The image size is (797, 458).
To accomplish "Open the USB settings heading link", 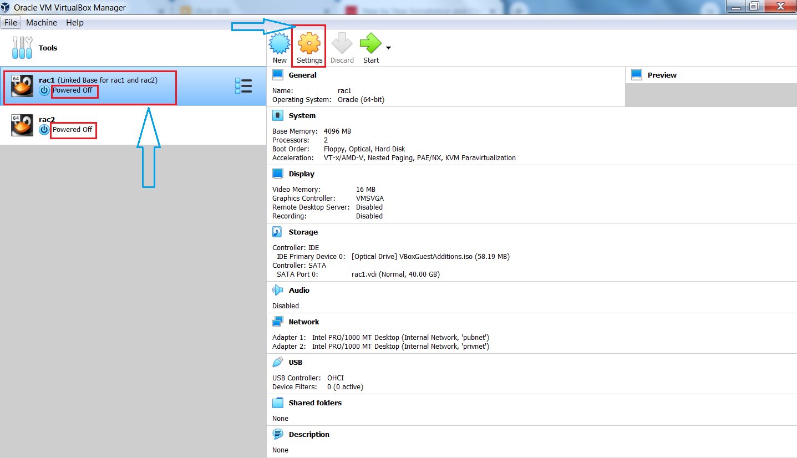I will (x=296, y=362).
